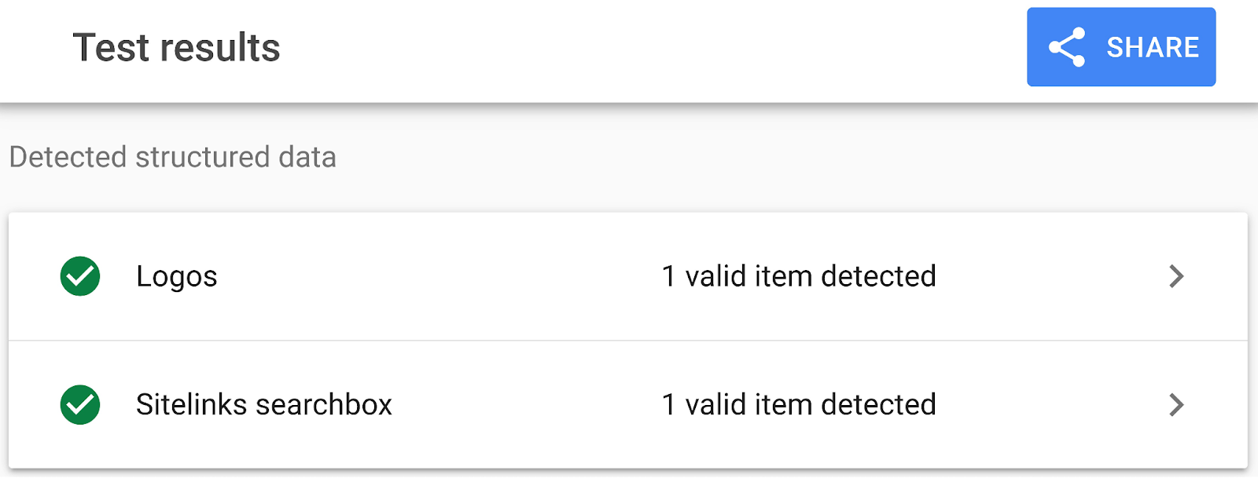The width and height of the screenshot is (1258, 478).
Task: Click the Detected structured data label
Action: click(171, 156)
